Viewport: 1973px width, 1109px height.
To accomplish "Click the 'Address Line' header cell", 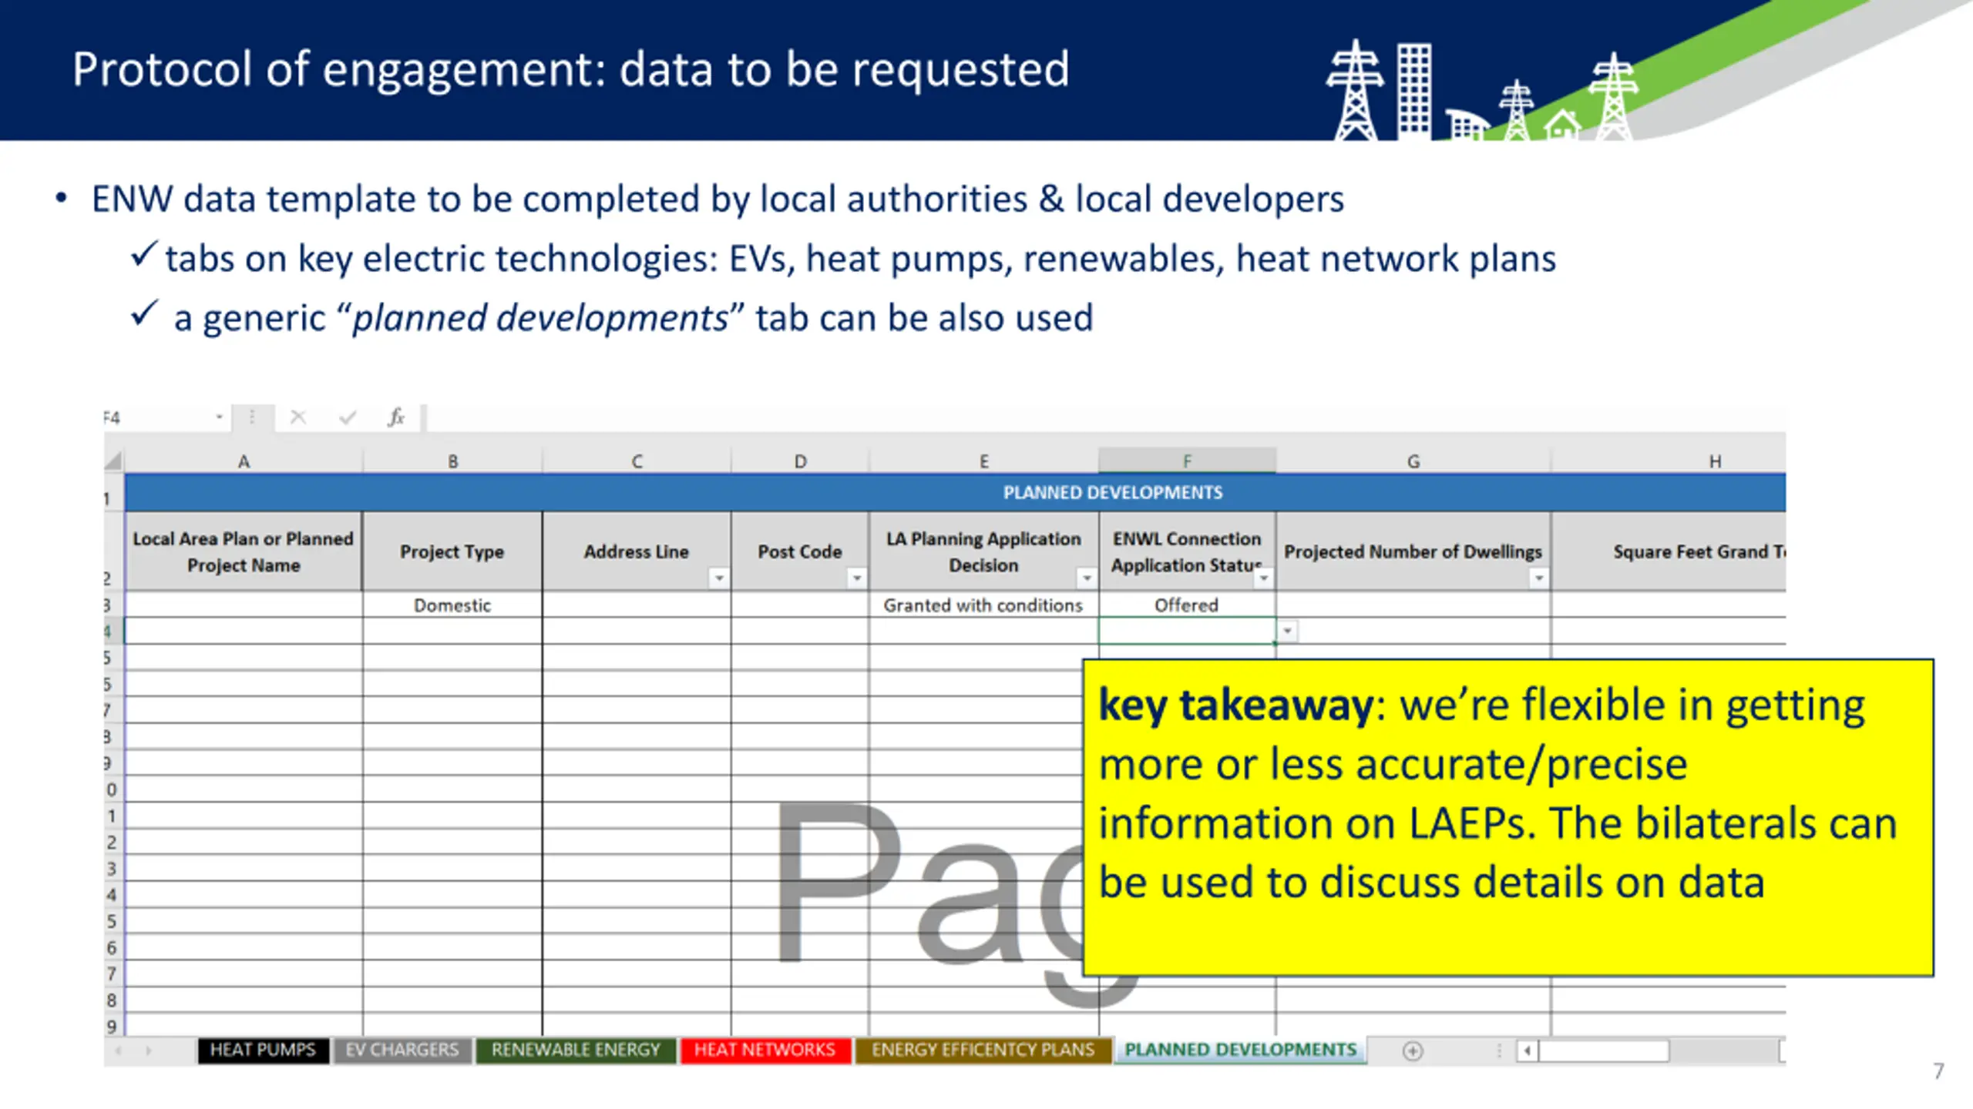I will (x=637, y=551).
